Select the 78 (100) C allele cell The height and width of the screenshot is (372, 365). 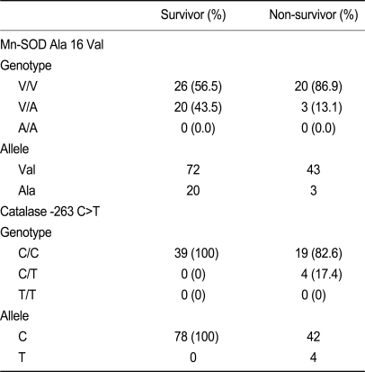(x=197, y=337)
